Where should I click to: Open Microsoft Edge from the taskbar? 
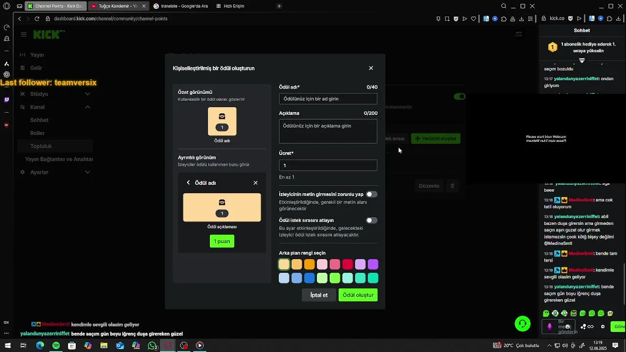point(40,346)
